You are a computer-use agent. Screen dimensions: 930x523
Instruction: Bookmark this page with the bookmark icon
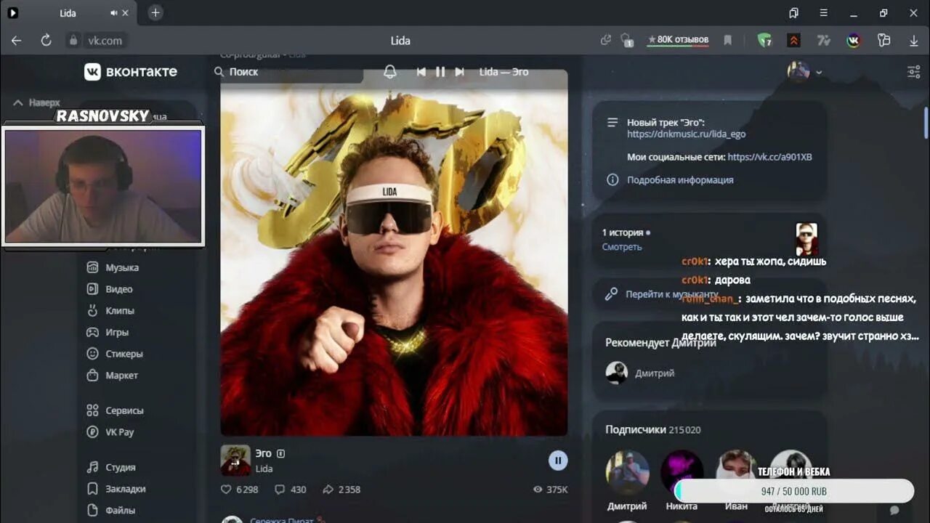tap(727, 41)
